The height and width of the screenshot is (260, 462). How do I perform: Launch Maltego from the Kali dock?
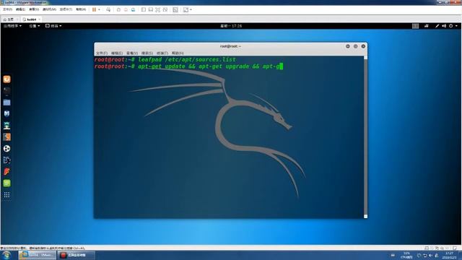tap(6, 160)
